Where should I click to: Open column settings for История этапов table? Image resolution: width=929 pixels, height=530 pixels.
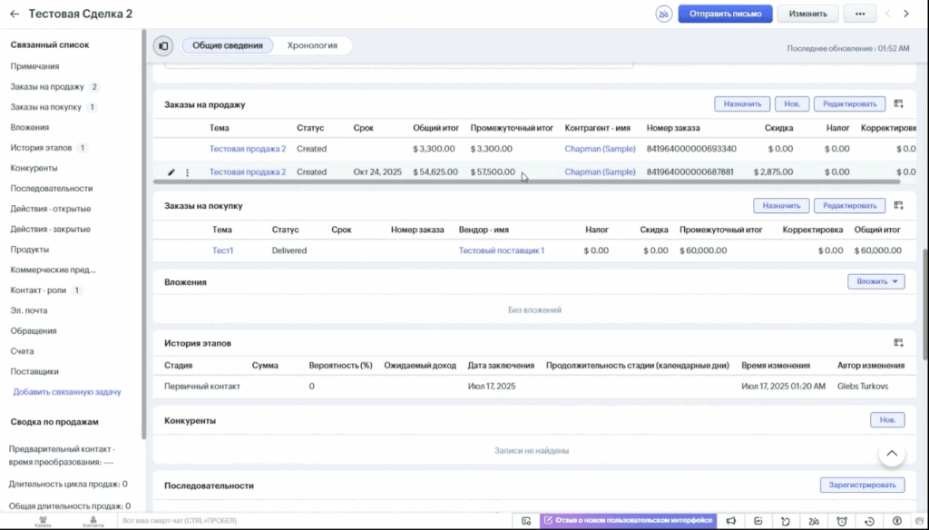tap(898, 343)
